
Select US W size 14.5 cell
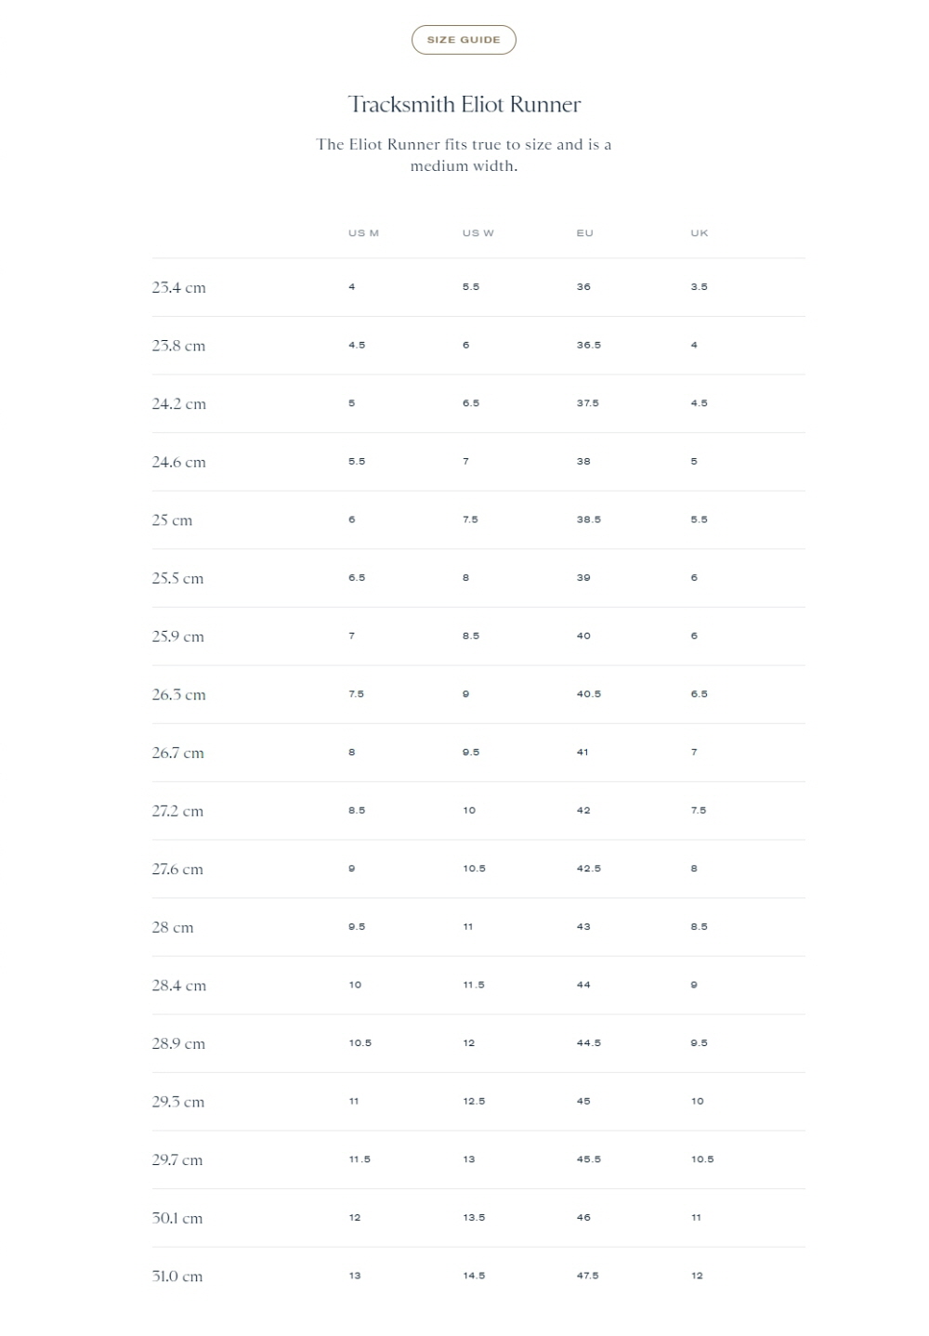[474, 1276]
